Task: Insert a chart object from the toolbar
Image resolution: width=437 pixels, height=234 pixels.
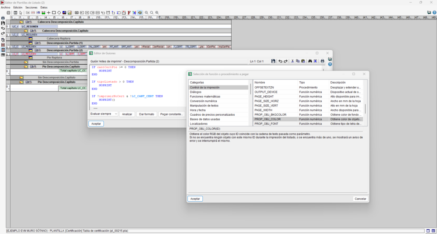Action: (70, 13)
